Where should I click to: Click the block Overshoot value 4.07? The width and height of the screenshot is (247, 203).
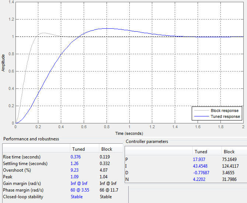click(104, 170)
